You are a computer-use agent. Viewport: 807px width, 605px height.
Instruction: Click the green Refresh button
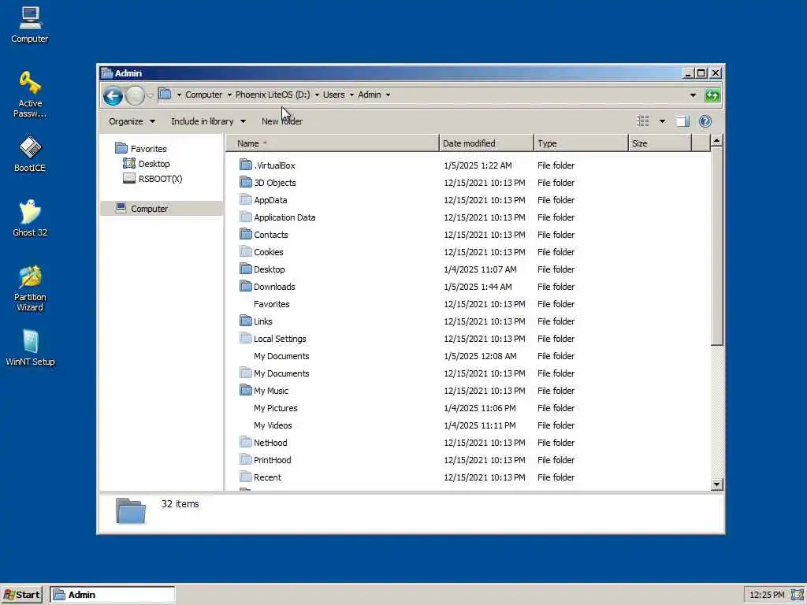click(x=712, y=95)
